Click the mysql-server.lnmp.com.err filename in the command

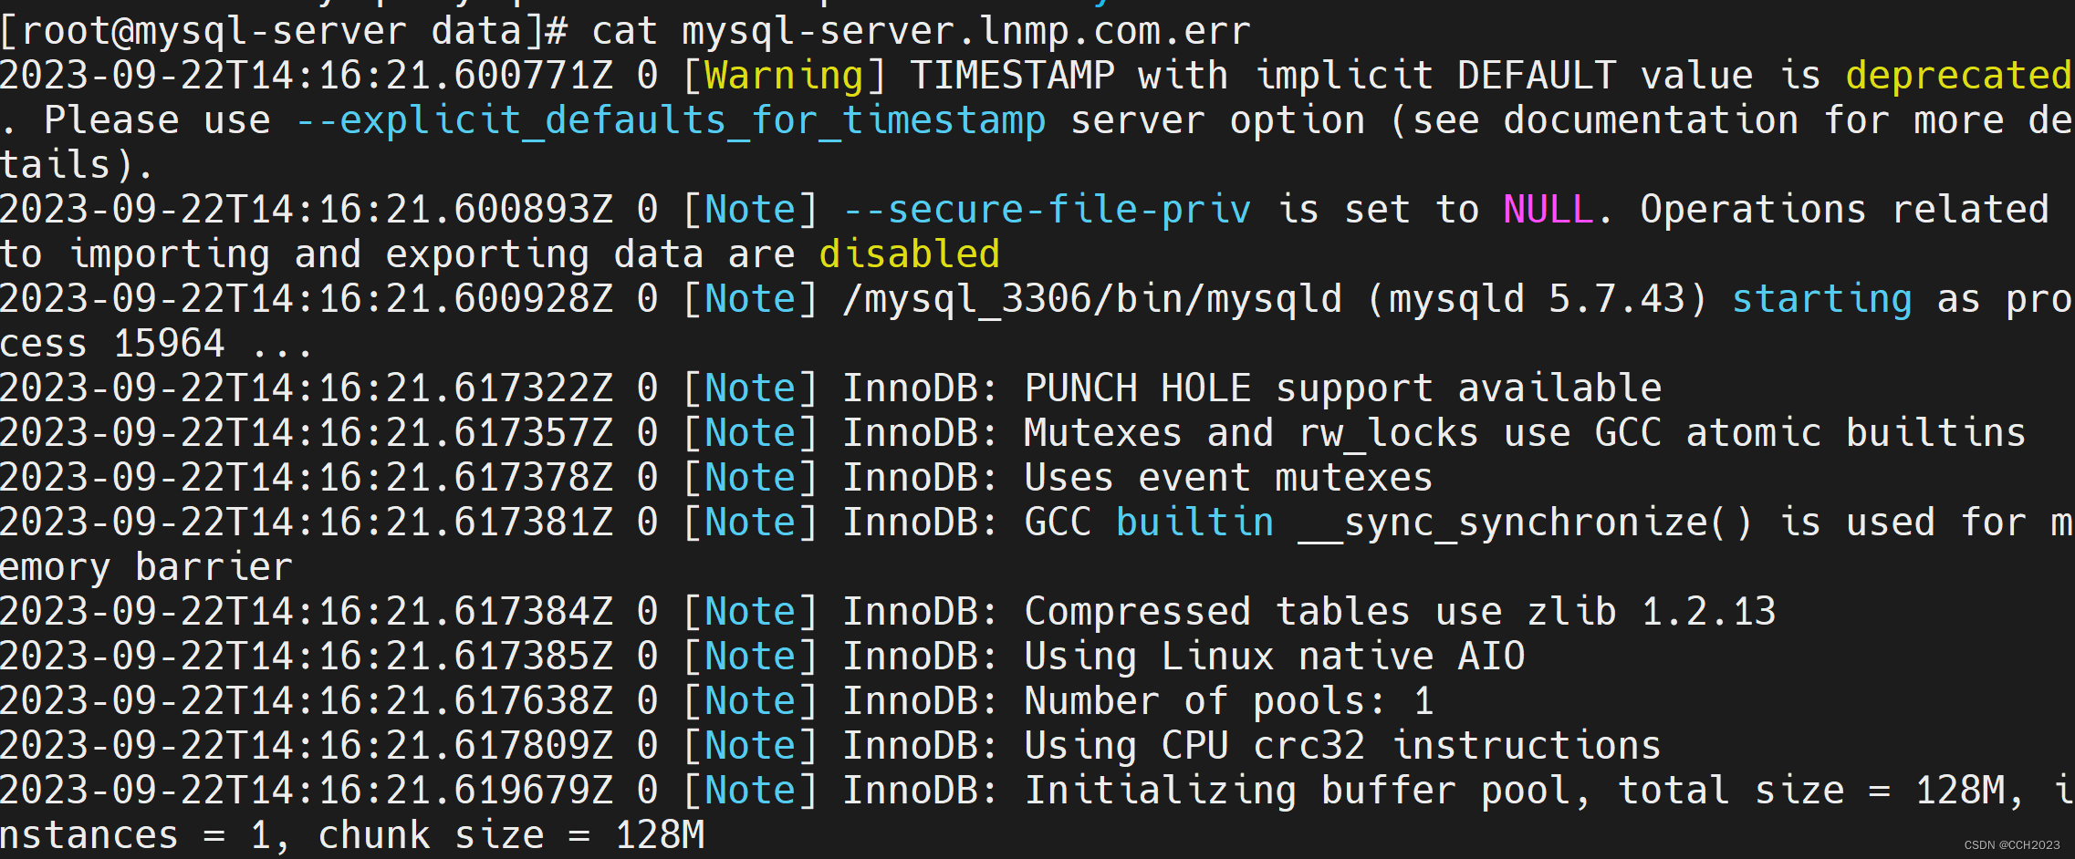[966, 31]
